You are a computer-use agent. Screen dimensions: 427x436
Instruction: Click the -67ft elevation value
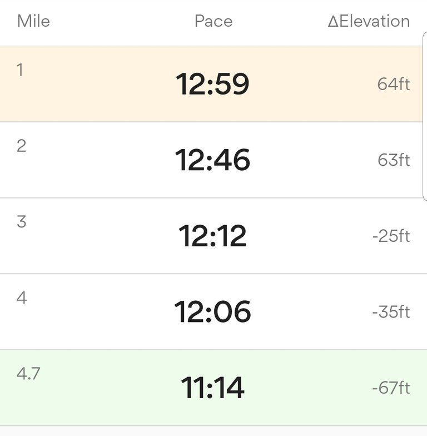coord(391,388)
